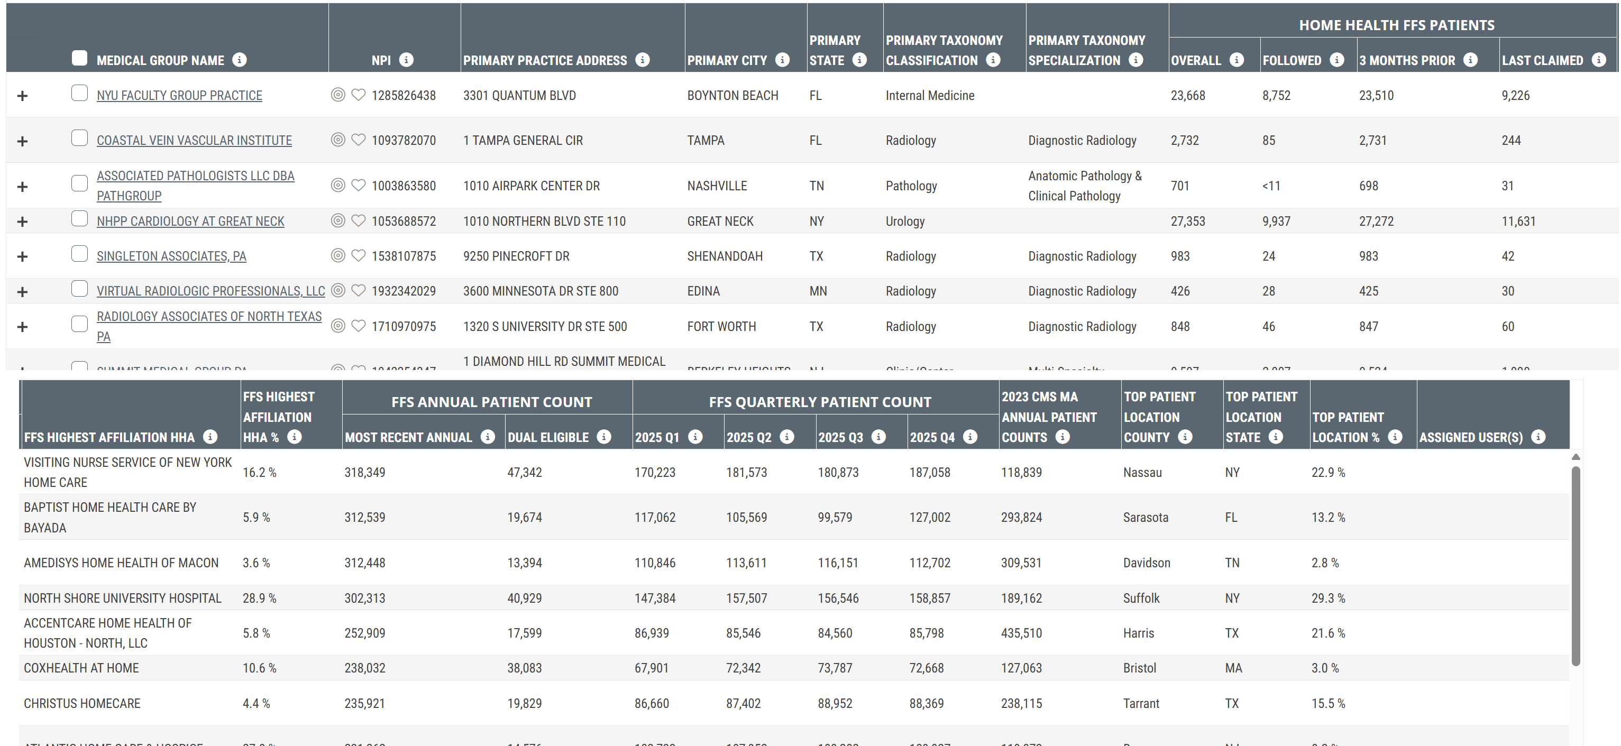Click the vertical scrollbar of the lower table
The height and width of the screenshot is (746, 1621).
click(1576, 566)
